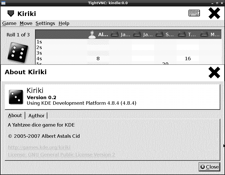The height and width of the screenshot is (175, 225).
Task: Click the Close button in About dialog
Action: click(x=209, y=167)
